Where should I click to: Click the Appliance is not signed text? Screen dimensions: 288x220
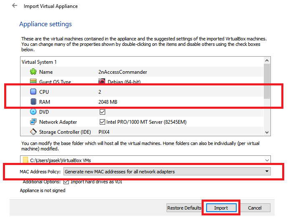click(43, 190)
